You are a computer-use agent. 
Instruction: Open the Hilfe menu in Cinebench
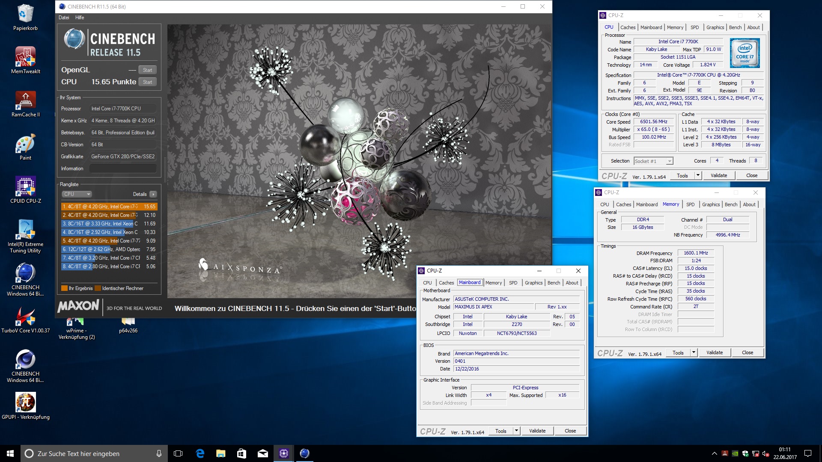coord(80,18)
